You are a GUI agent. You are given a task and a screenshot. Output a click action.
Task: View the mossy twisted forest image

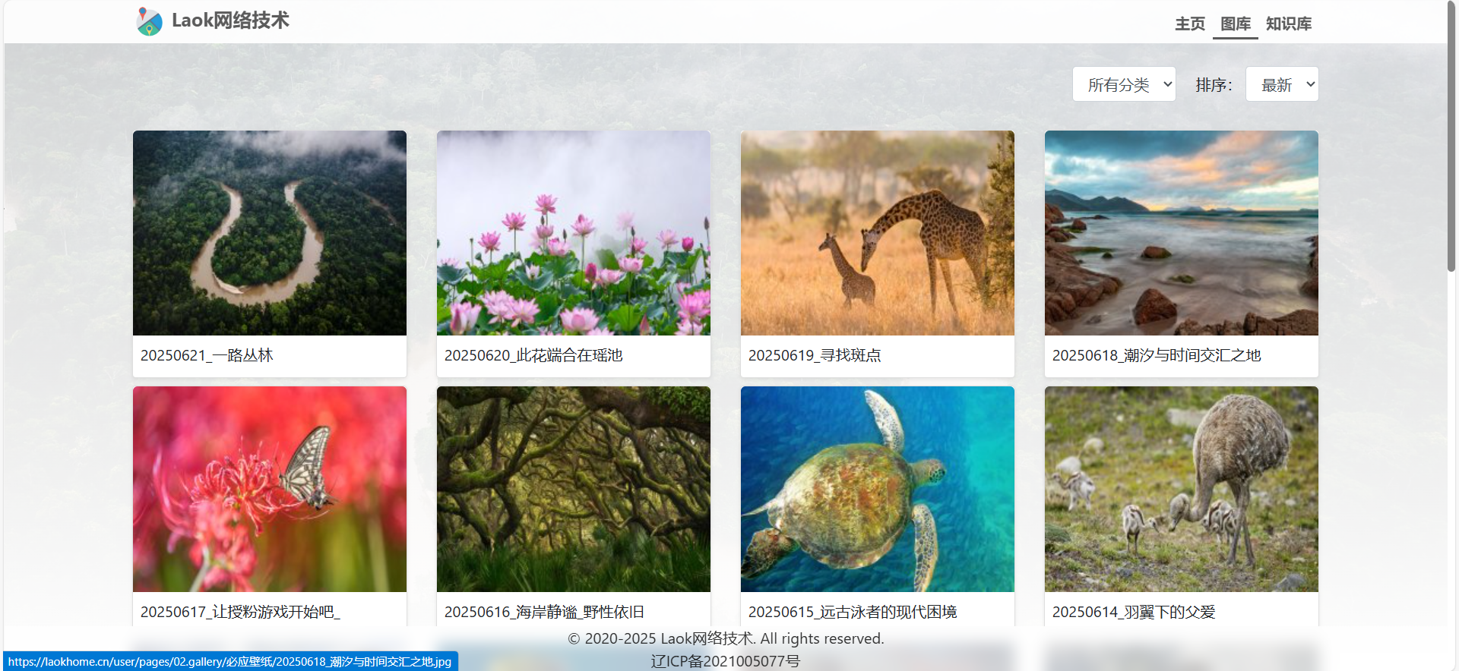click(x=574, y=489)
